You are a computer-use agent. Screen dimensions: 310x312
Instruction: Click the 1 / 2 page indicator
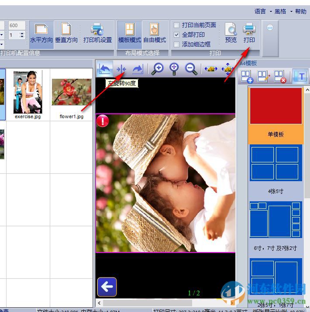[x=193, y=293]
